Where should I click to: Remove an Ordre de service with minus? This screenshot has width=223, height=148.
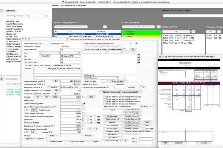pyautogui.click(x=193, y=31)
